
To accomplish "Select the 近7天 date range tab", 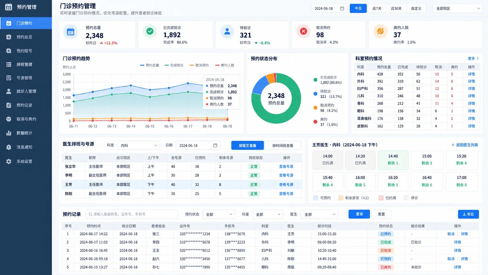I will [377, 8].
